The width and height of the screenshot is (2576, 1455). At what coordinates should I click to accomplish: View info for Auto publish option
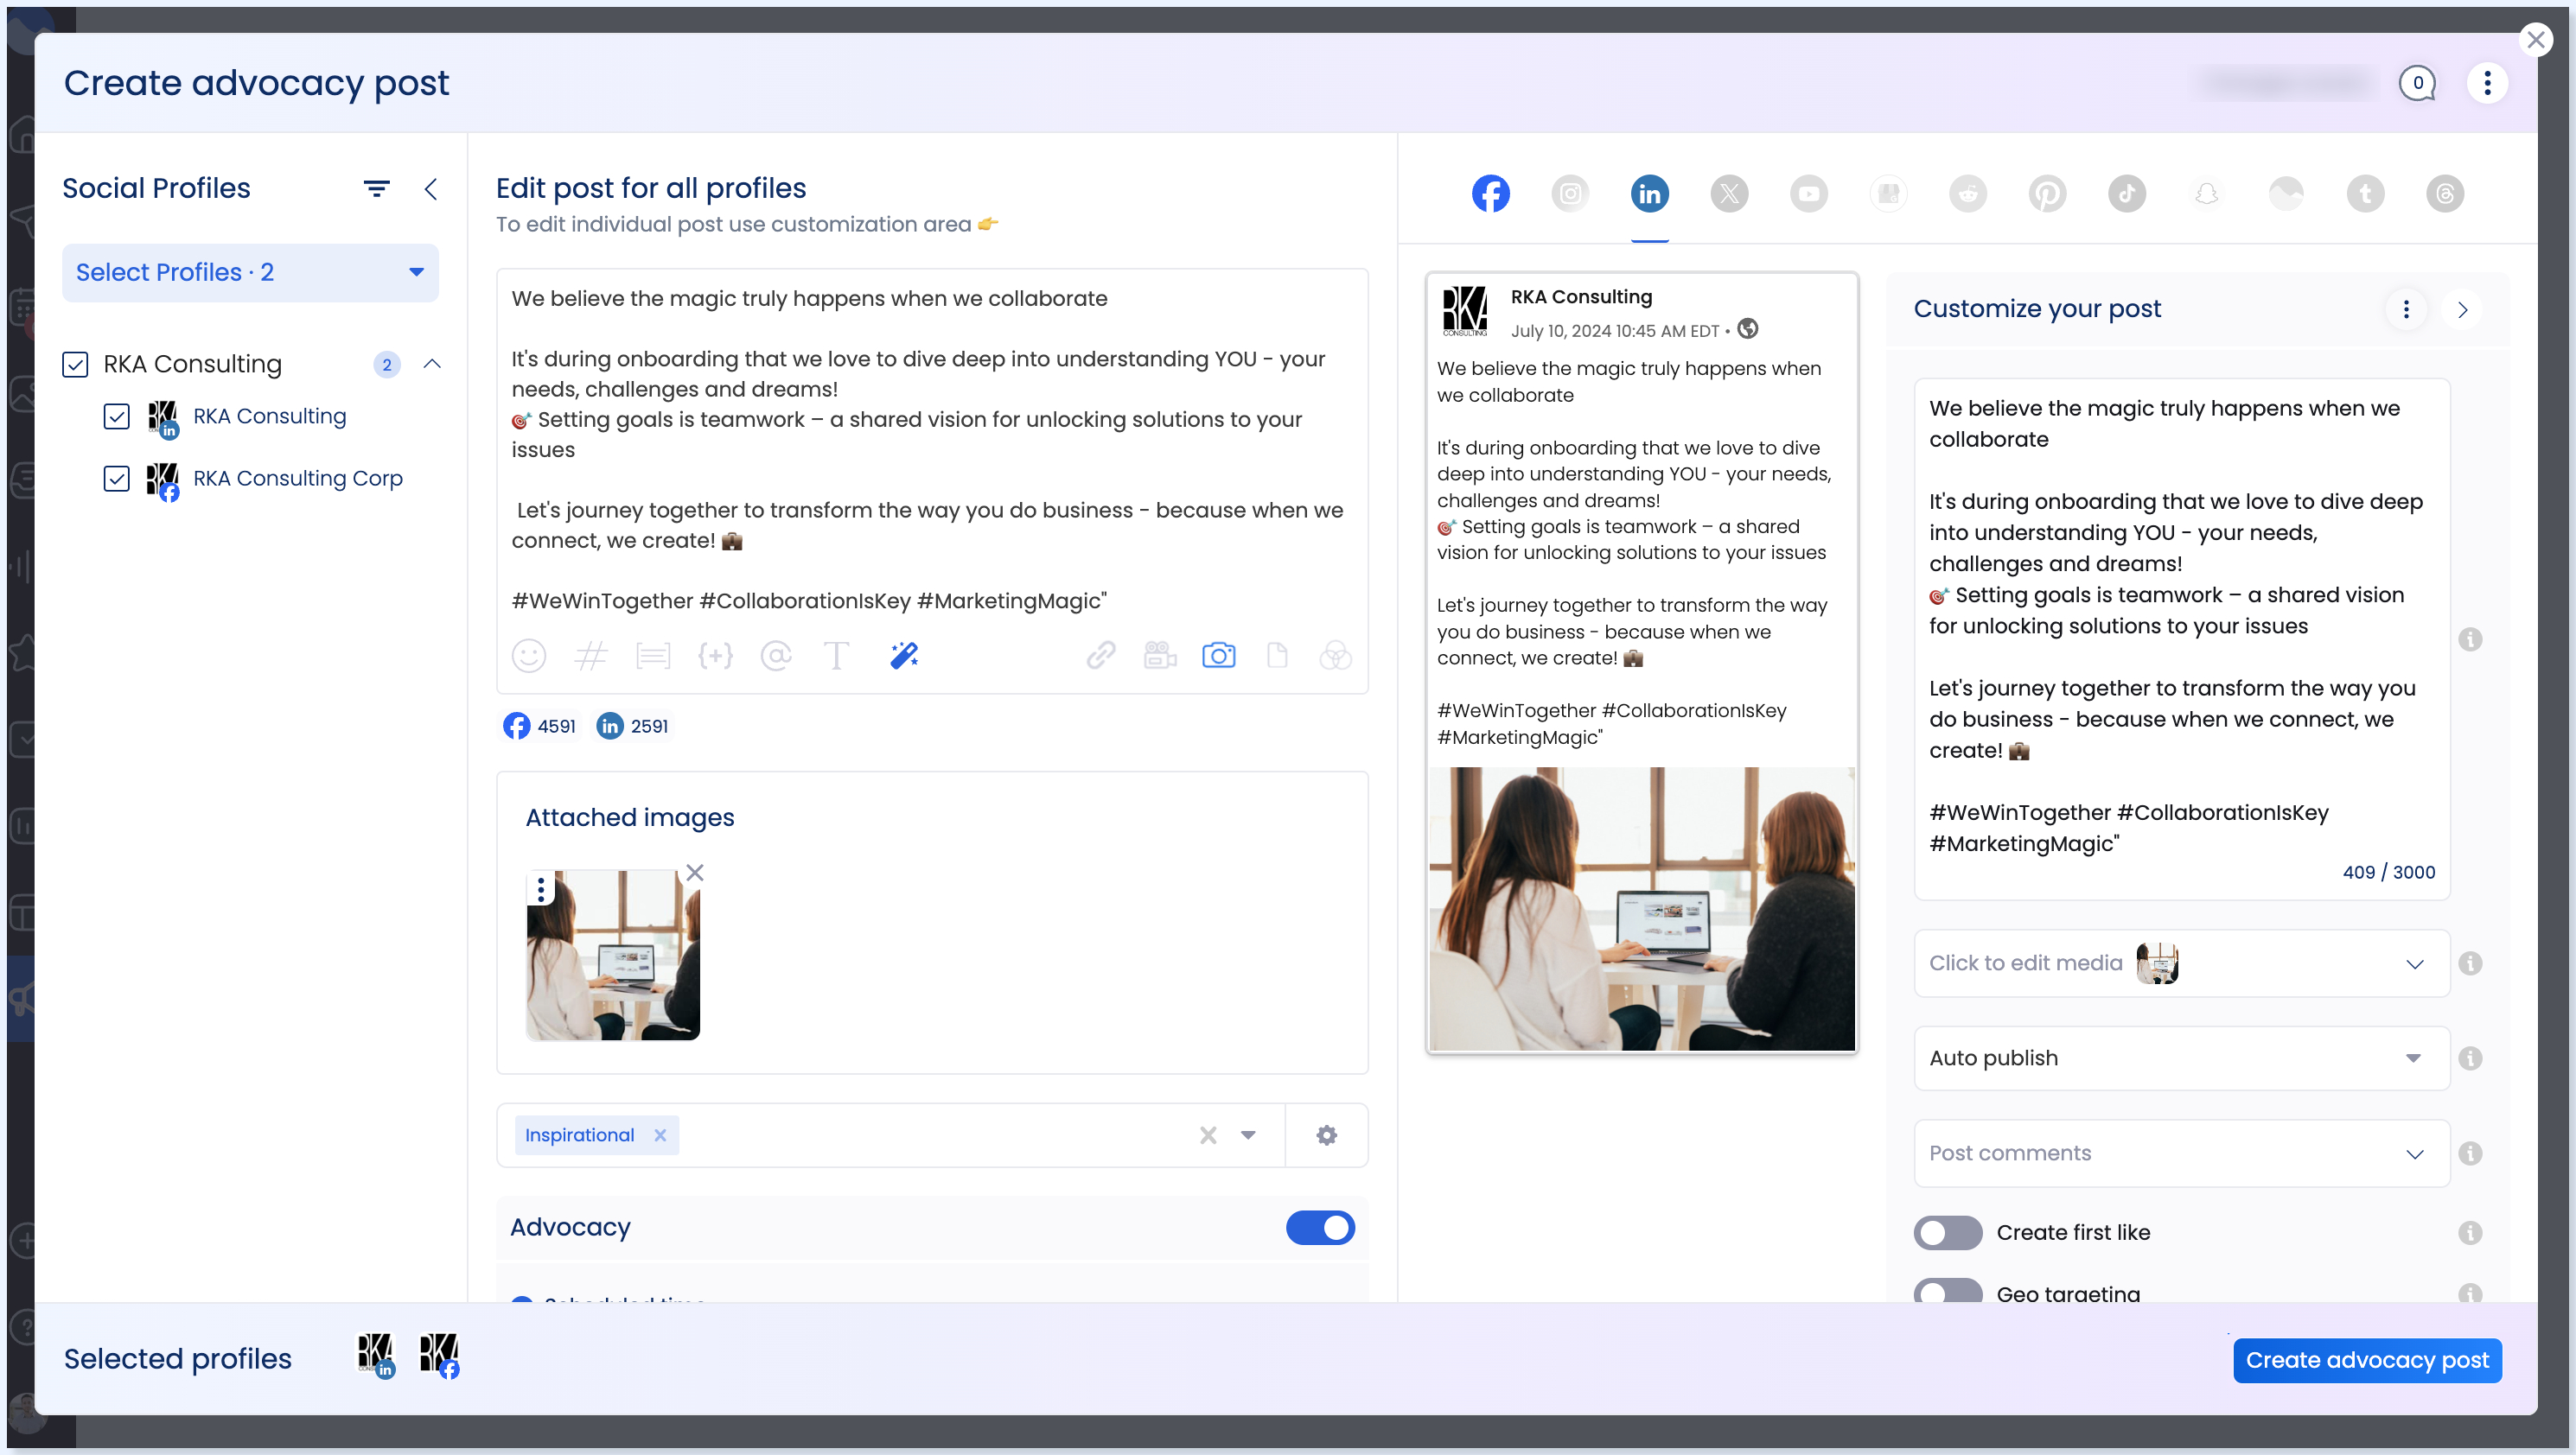pos(2470,1058)
